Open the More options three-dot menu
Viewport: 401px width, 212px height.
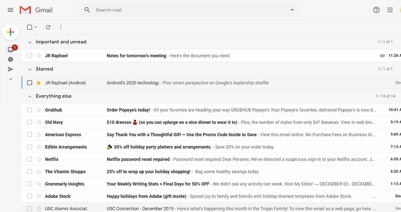click(x=60, y=27)
